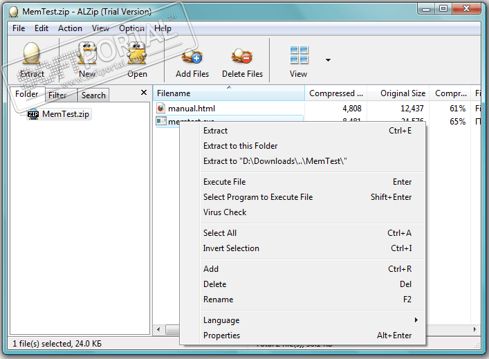This screenshot has height=359, width=489.
Task: Close the left folder pane
Action: point(144,92)
